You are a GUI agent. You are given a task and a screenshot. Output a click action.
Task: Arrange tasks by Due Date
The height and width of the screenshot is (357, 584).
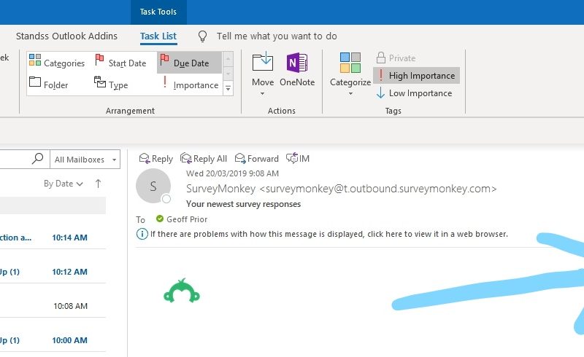(189, 63)
